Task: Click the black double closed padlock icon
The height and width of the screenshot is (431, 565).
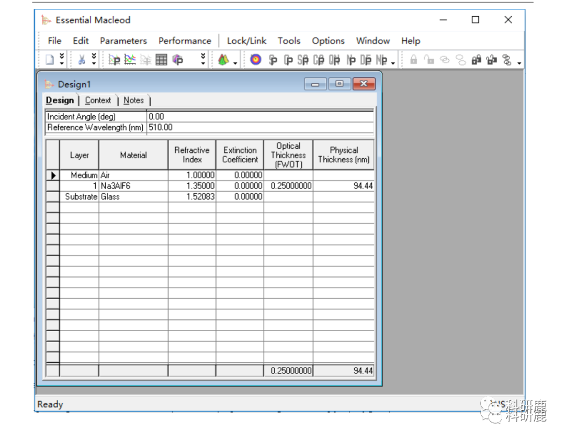Action: click(476, 60)
